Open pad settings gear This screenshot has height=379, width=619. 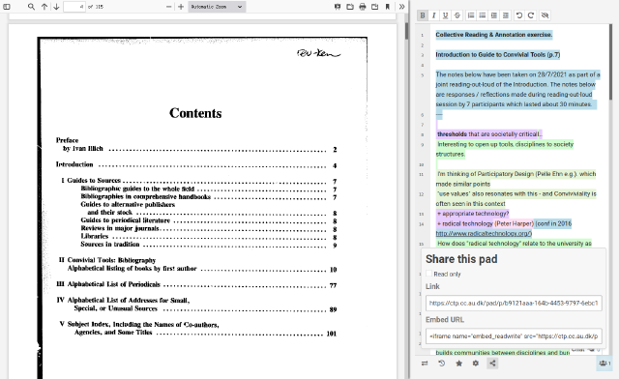[476, 364]
